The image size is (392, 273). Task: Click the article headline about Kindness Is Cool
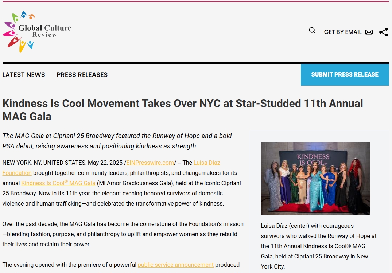[x=183, y=110]
